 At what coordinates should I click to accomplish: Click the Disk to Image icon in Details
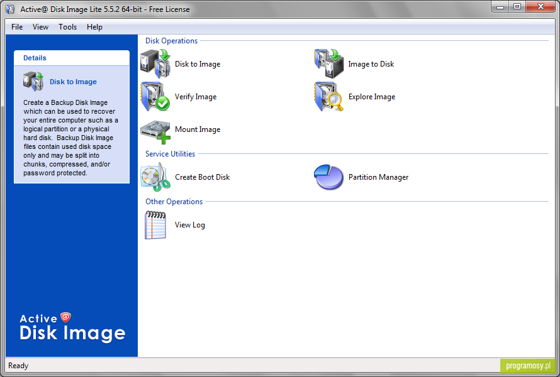33,81
